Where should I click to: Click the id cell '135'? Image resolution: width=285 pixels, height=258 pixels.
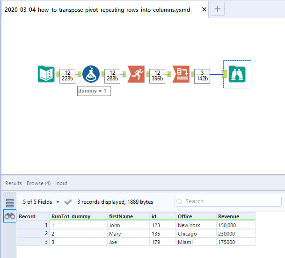pyautogui.click(x=163, y=234)
